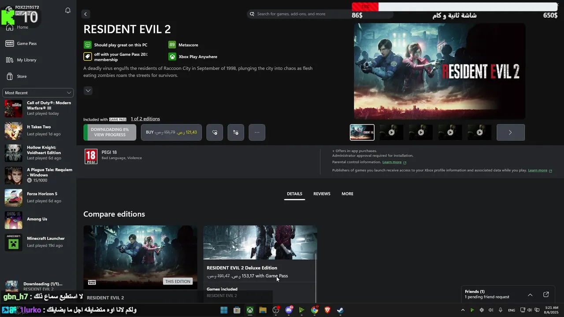Select It Takes Two in recent list
This screenshot has width=564, height=317.
38,131
